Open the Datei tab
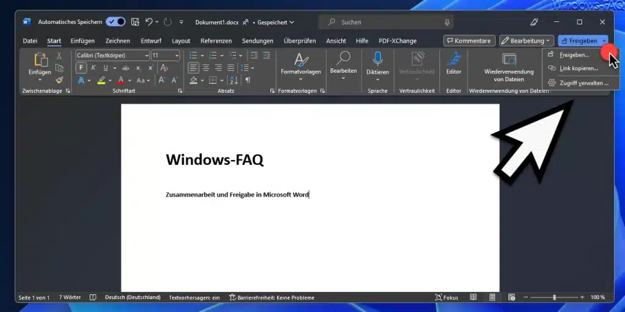 tap(30, 41)
